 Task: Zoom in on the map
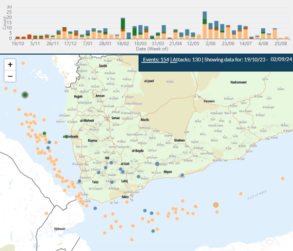coord(10,64)
